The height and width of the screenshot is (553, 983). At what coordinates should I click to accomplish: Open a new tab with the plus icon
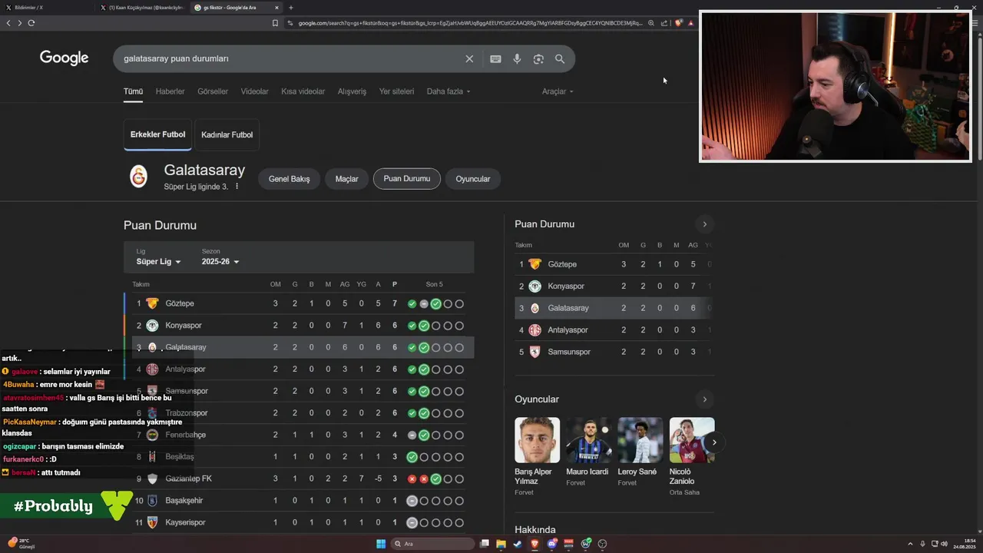point(290,8)
